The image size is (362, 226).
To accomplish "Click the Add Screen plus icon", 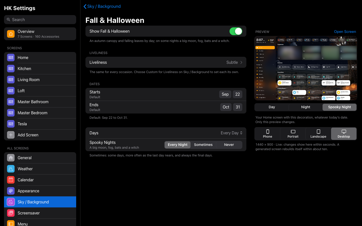I will click(x=11, y=135).
